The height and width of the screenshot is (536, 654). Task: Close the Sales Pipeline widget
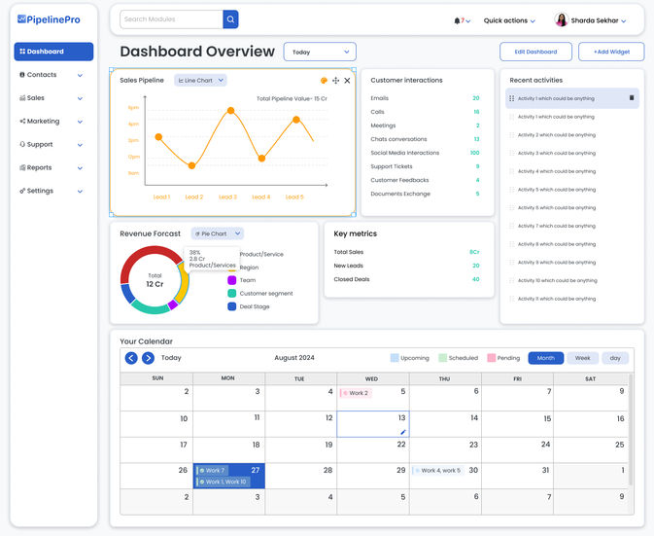click(x=347, y=81)
